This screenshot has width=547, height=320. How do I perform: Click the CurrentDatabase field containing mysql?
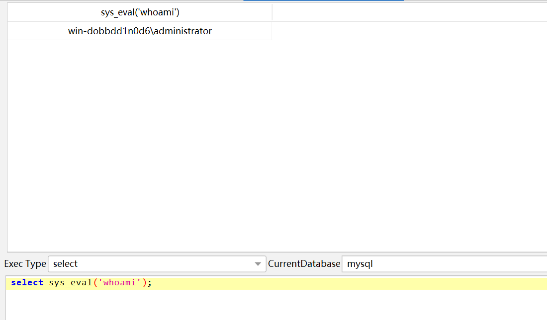coord(443,264)
